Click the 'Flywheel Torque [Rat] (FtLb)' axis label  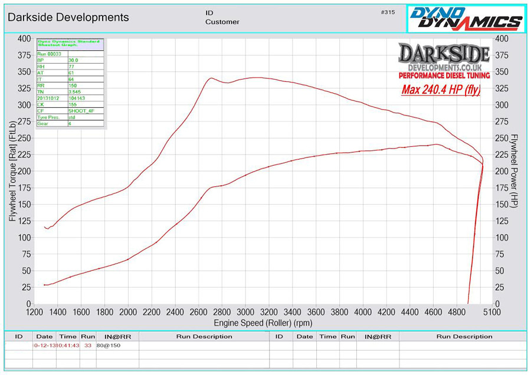(x=12, y=171)
